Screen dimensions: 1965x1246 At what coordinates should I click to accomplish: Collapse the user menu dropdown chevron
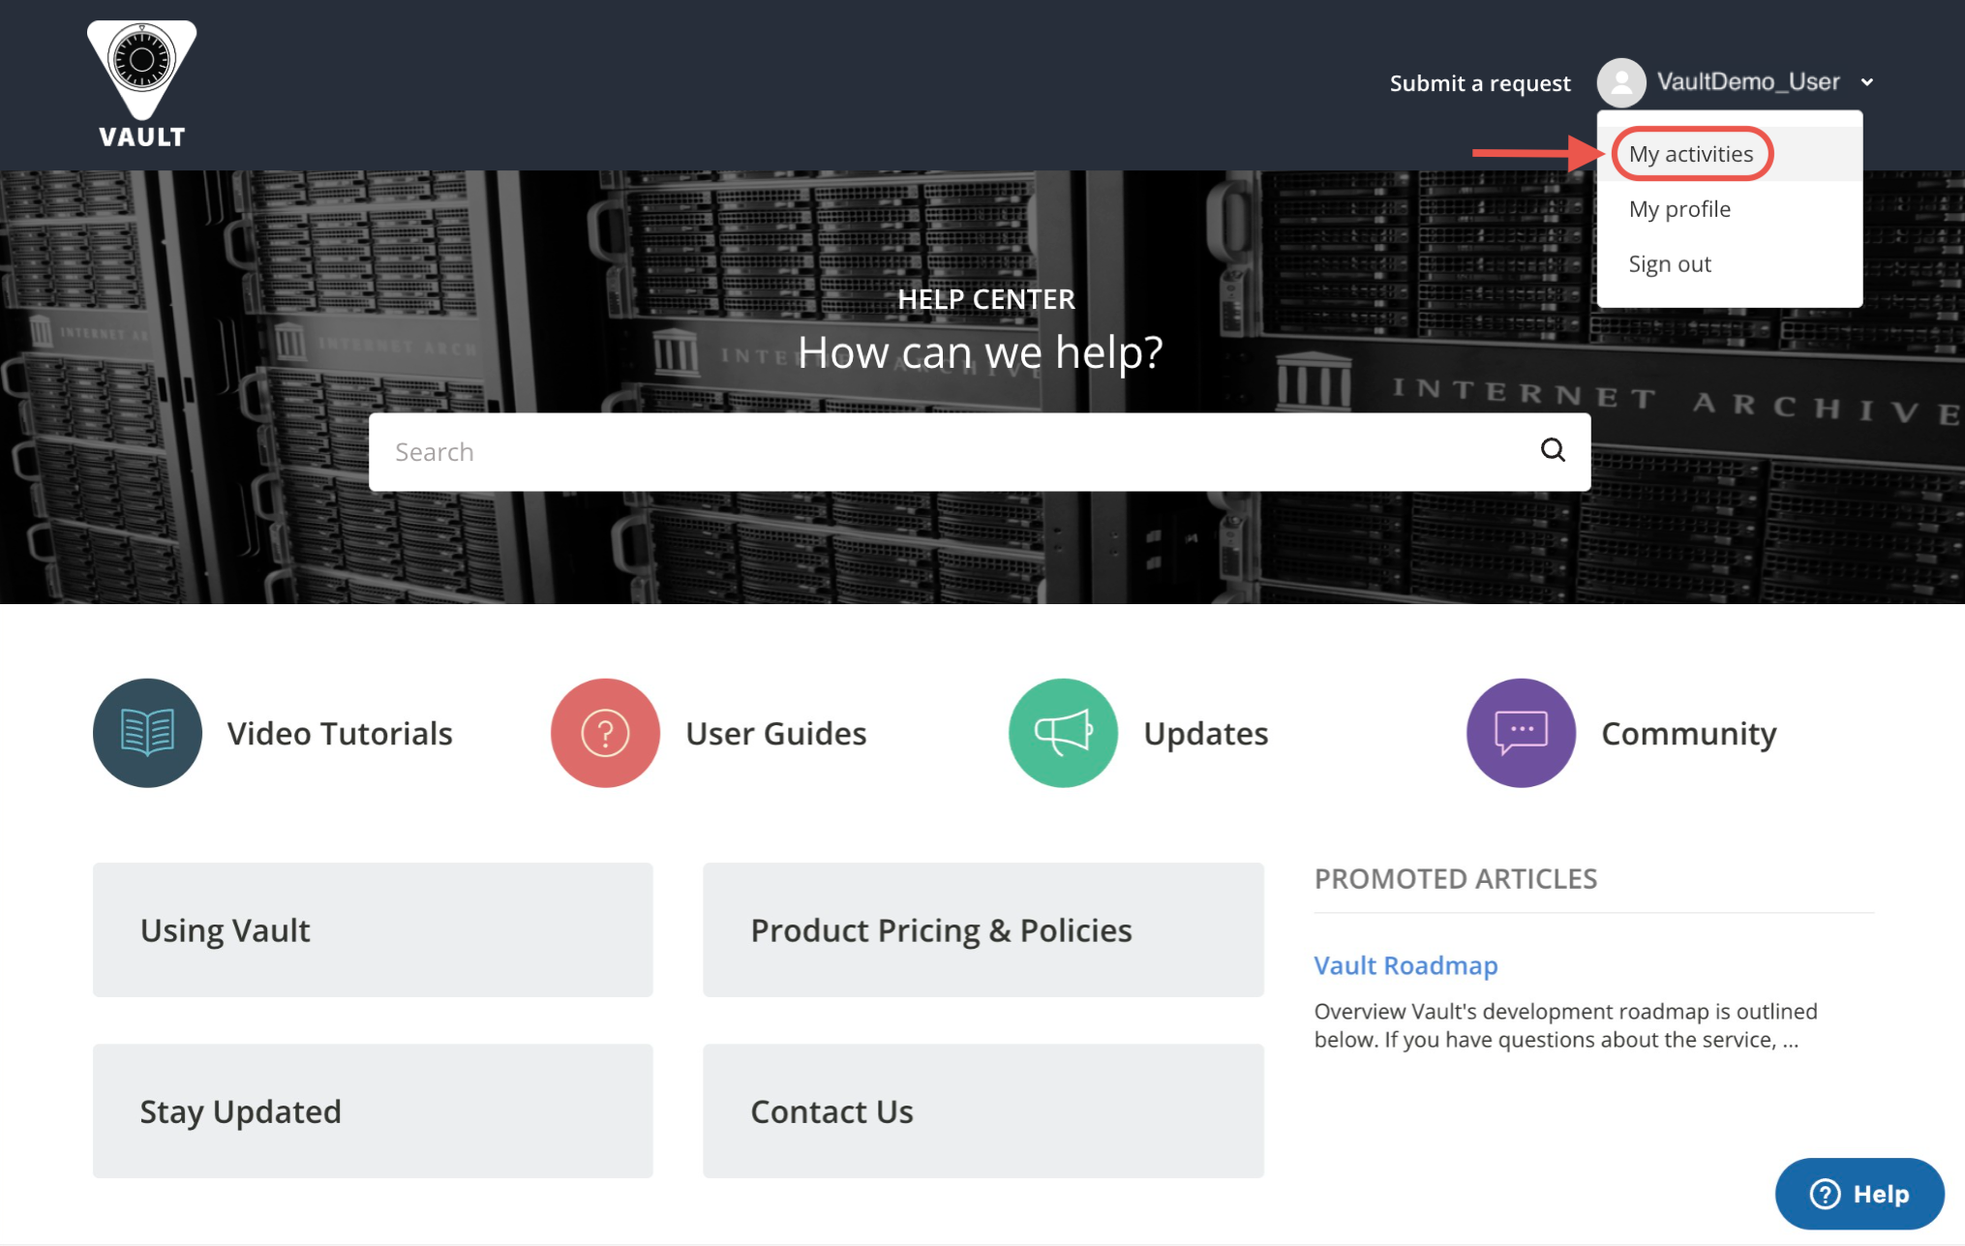click(1867, 82)
